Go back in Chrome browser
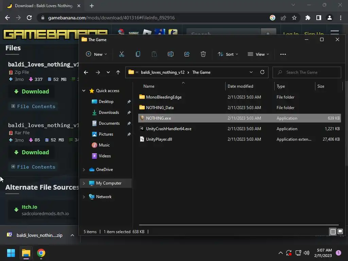Viewport: 348px width, 261px height. point(7,18)
